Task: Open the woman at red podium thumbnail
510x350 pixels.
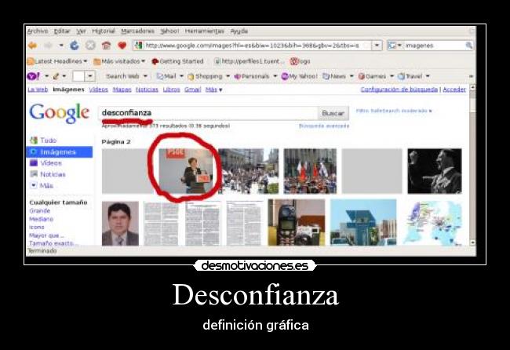Action: 186,171
